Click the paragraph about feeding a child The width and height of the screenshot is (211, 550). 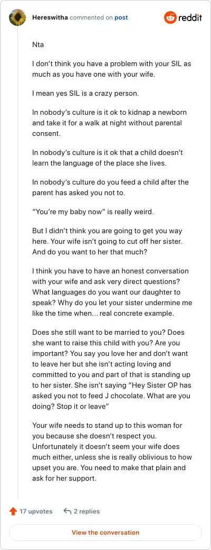pyautogui.click(x=110, y=187)
